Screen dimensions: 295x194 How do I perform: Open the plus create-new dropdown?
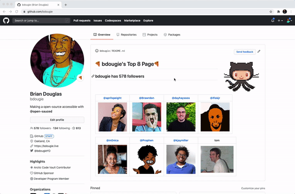pyautogui.click(x=280, y=21)
